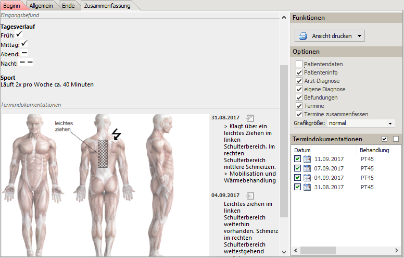The width and height of the screenshot is (404, 258).
Task: Click the scroll-down arrow of summary scrollbar
Action: tap(284, 252)
